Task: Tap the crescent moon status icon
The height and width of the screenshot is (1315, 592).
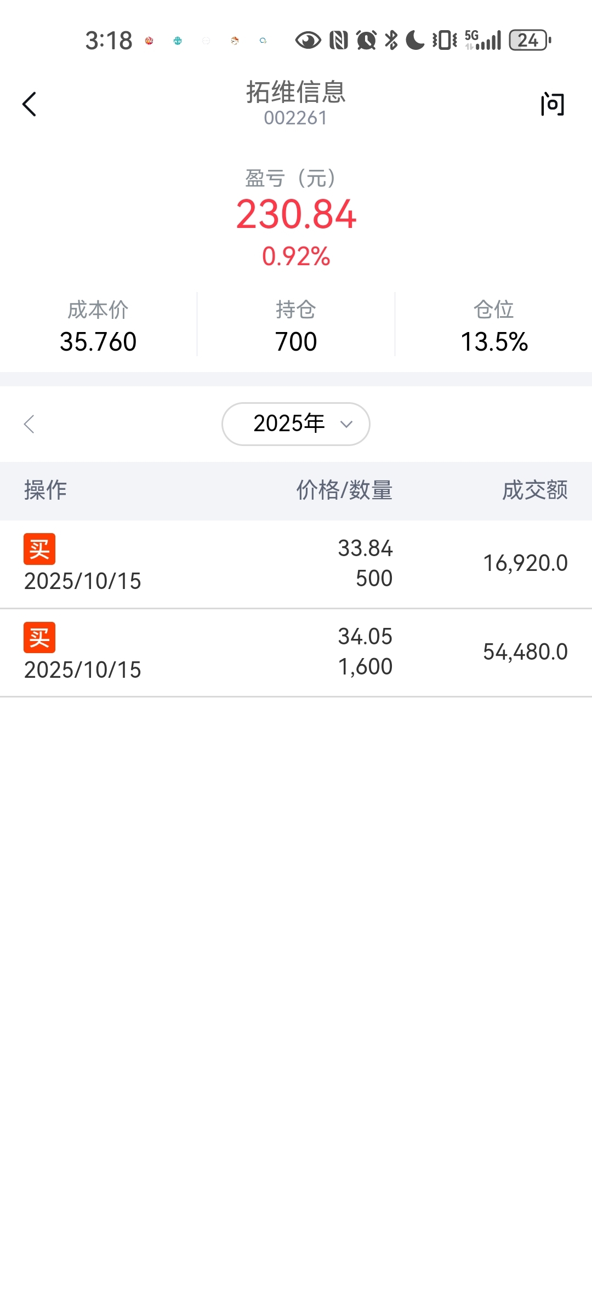Action: coord(415,40)
